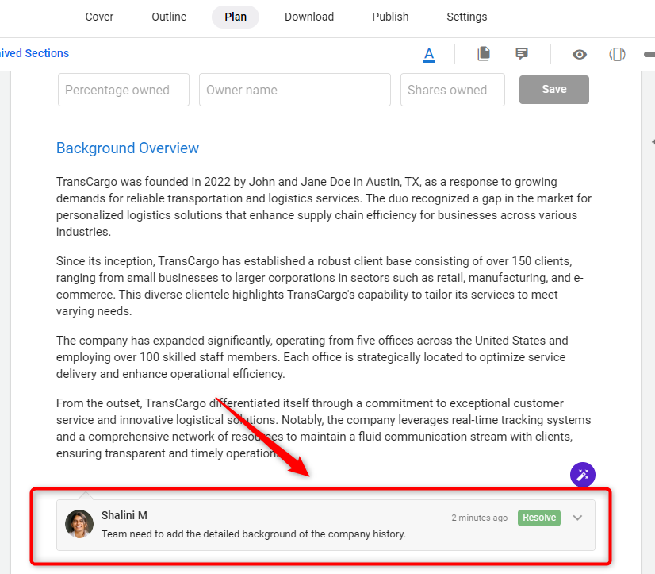Screen dimensions: 655x574
Task: Click the gray Save button
Action: click(554, 90)
